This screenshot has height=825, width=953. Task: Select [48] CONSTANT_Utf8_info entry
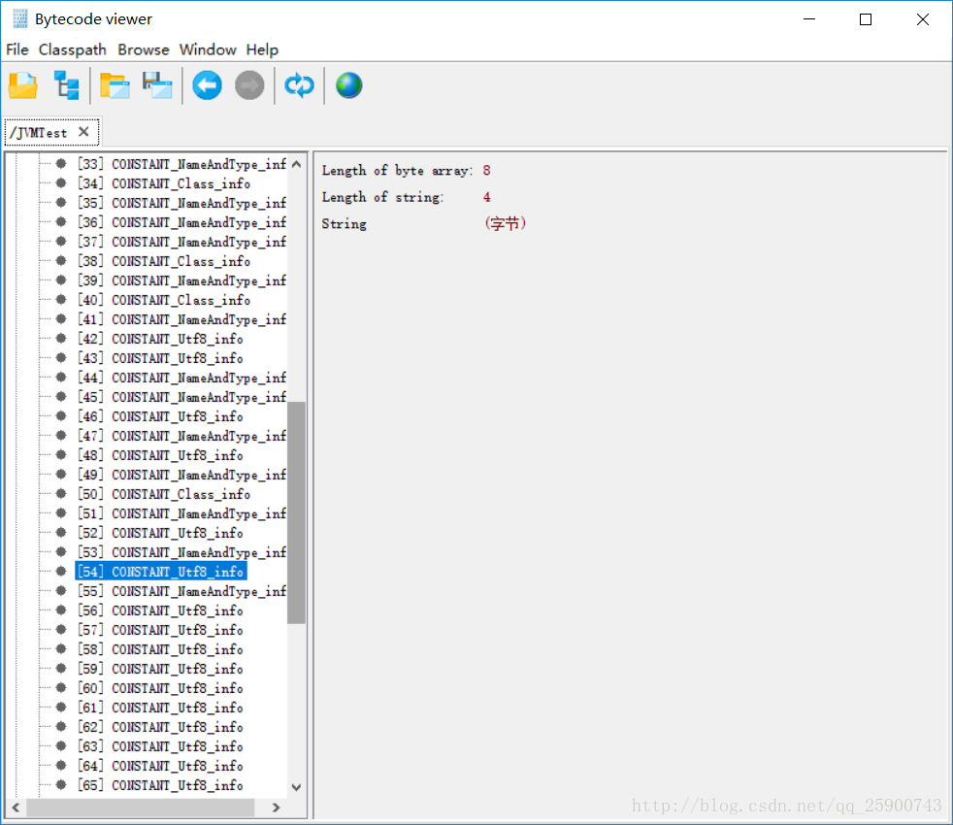point(160,455)
